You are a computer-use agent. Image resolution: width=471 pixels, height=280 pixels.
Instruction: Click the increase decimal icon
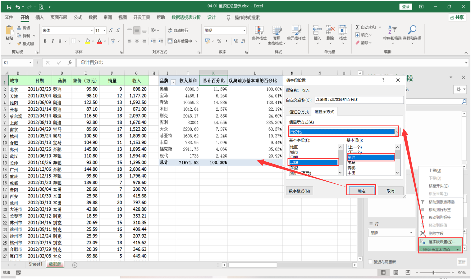(x=236, y=41)
